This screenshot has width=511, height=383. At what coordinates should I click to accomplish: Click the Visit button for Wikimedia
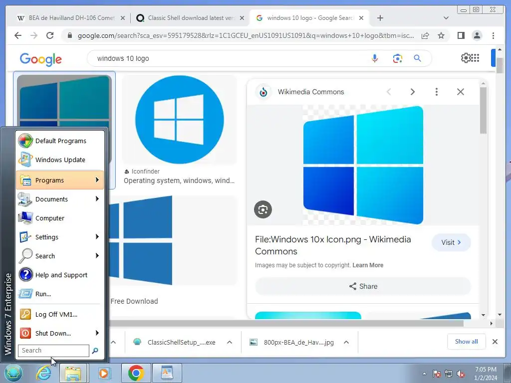(451, 242)
